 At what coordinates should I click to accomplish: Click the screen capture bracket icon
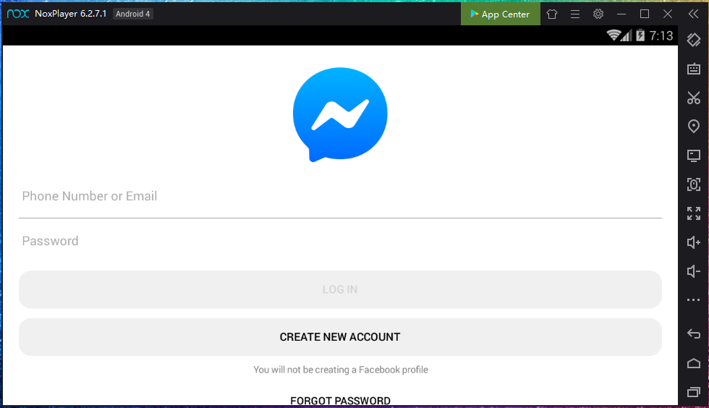[694, 184]
